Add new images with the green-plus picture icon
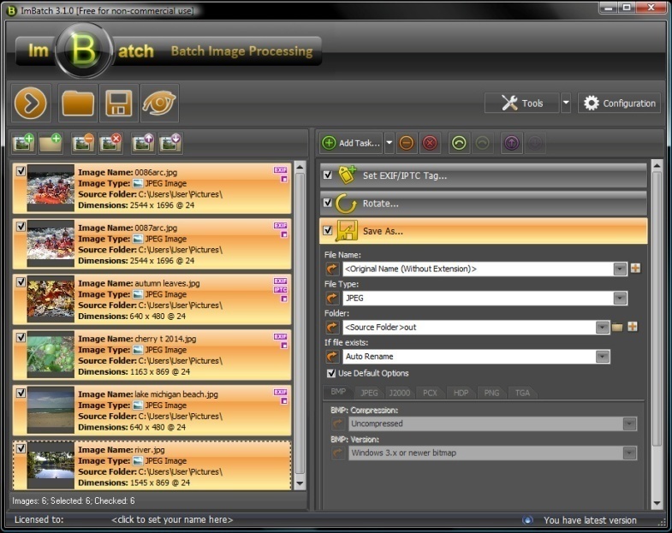Viewport: 672px width, 533px height. (x=23, y=143)
